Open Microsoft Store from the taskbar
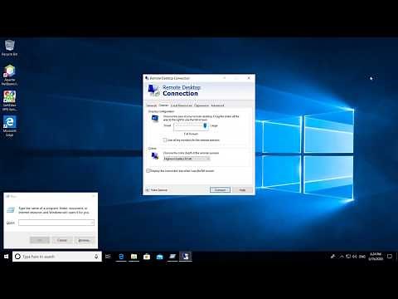Screen dimensions: 398x299 (x=147, y=257)
